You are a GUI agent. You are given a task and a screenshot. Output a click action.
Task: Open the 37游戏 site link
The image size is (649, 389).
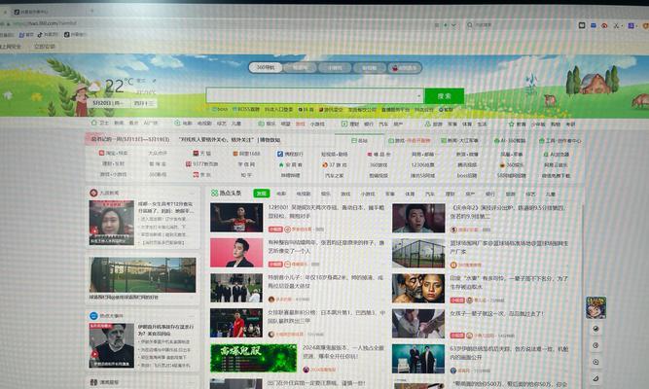tap(335, 164)
